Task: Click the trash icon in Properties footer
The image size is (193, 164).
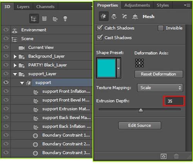Action: pos(176,156)
